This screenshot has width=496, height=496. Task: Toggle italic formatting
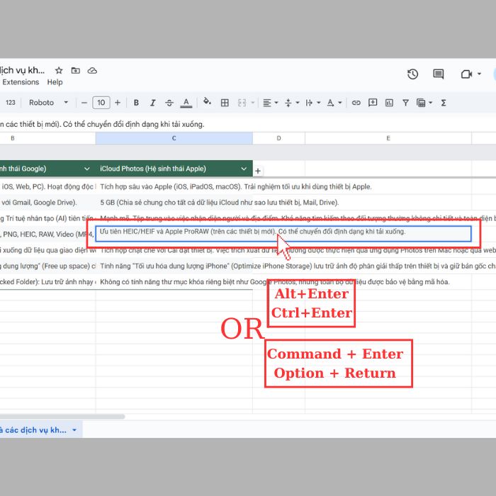pos(153,103)
